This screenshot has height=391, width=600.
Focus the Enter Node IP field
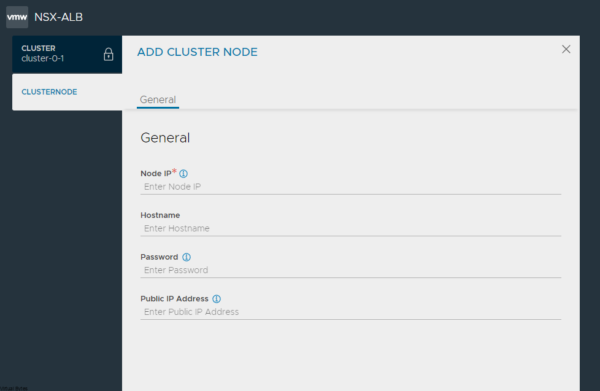tap(351, 187)
